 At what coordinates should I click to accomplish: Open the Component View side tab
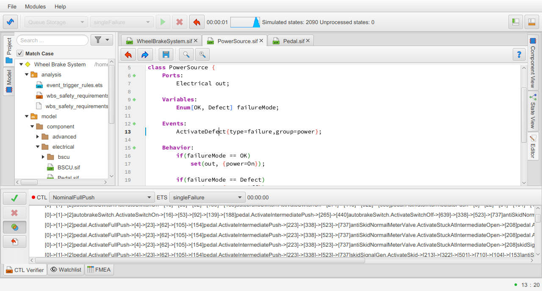(533, 63)
